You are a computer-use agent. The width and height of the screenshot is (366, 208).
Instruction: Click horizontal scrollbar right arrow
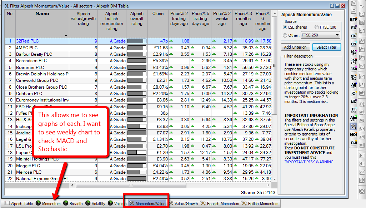click(269, 185)
